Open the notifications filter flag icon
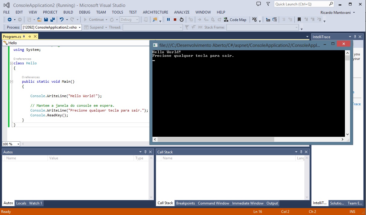Screen dimensions: 366x215 pyautogui.click(x=268, y=4)
